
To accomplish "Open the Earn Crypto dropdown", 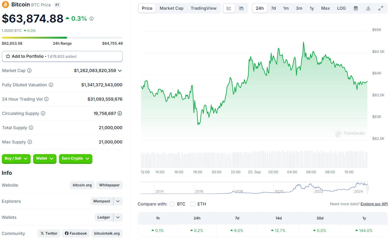I will (x=75, y=158).
